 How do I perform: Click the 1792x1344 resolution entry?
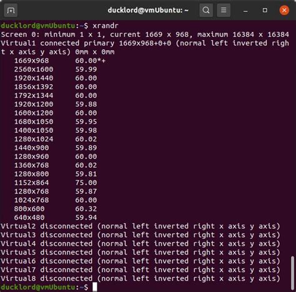point(34,95)
